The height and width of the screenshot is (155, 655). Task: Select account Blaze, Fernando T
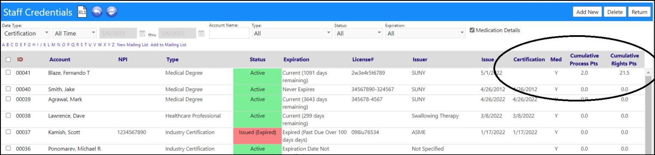pos(69,73)
